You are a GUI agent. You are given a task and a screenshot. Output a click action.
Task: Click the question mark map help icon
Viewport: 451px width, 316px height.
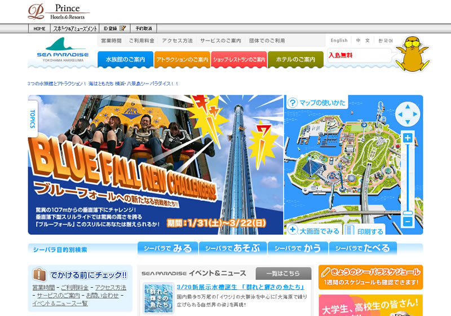pos(293,103)
